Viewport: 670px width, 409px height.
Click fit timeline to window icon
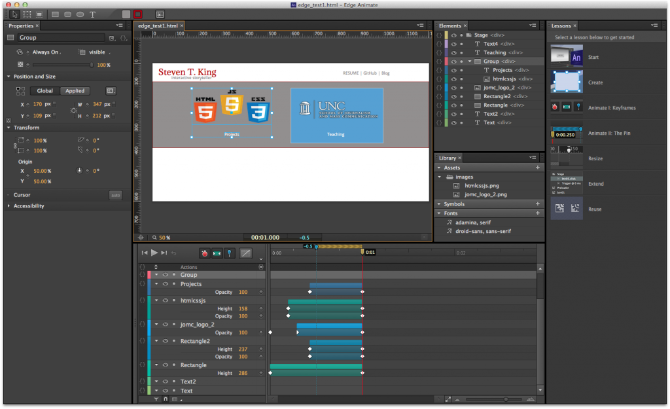(x=448, y=399)
